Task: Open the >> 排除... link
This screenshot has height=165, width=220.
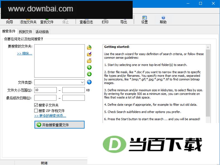Action: (x=24, y=53)
